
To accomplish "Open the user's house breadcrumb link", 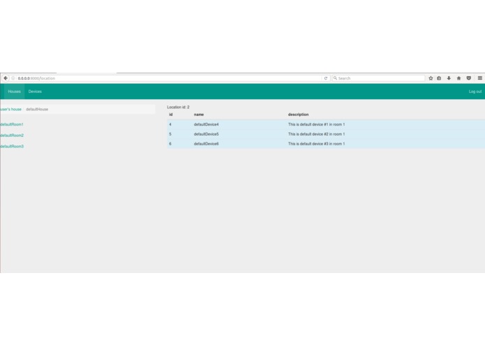I will [x=11, y=109].
